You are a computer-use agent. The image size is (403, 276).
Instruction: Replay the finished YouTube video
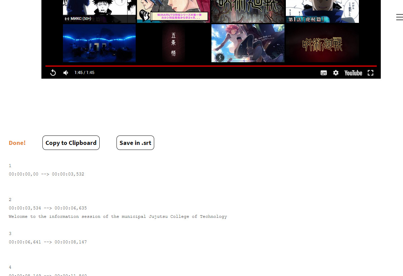(53, 73)
